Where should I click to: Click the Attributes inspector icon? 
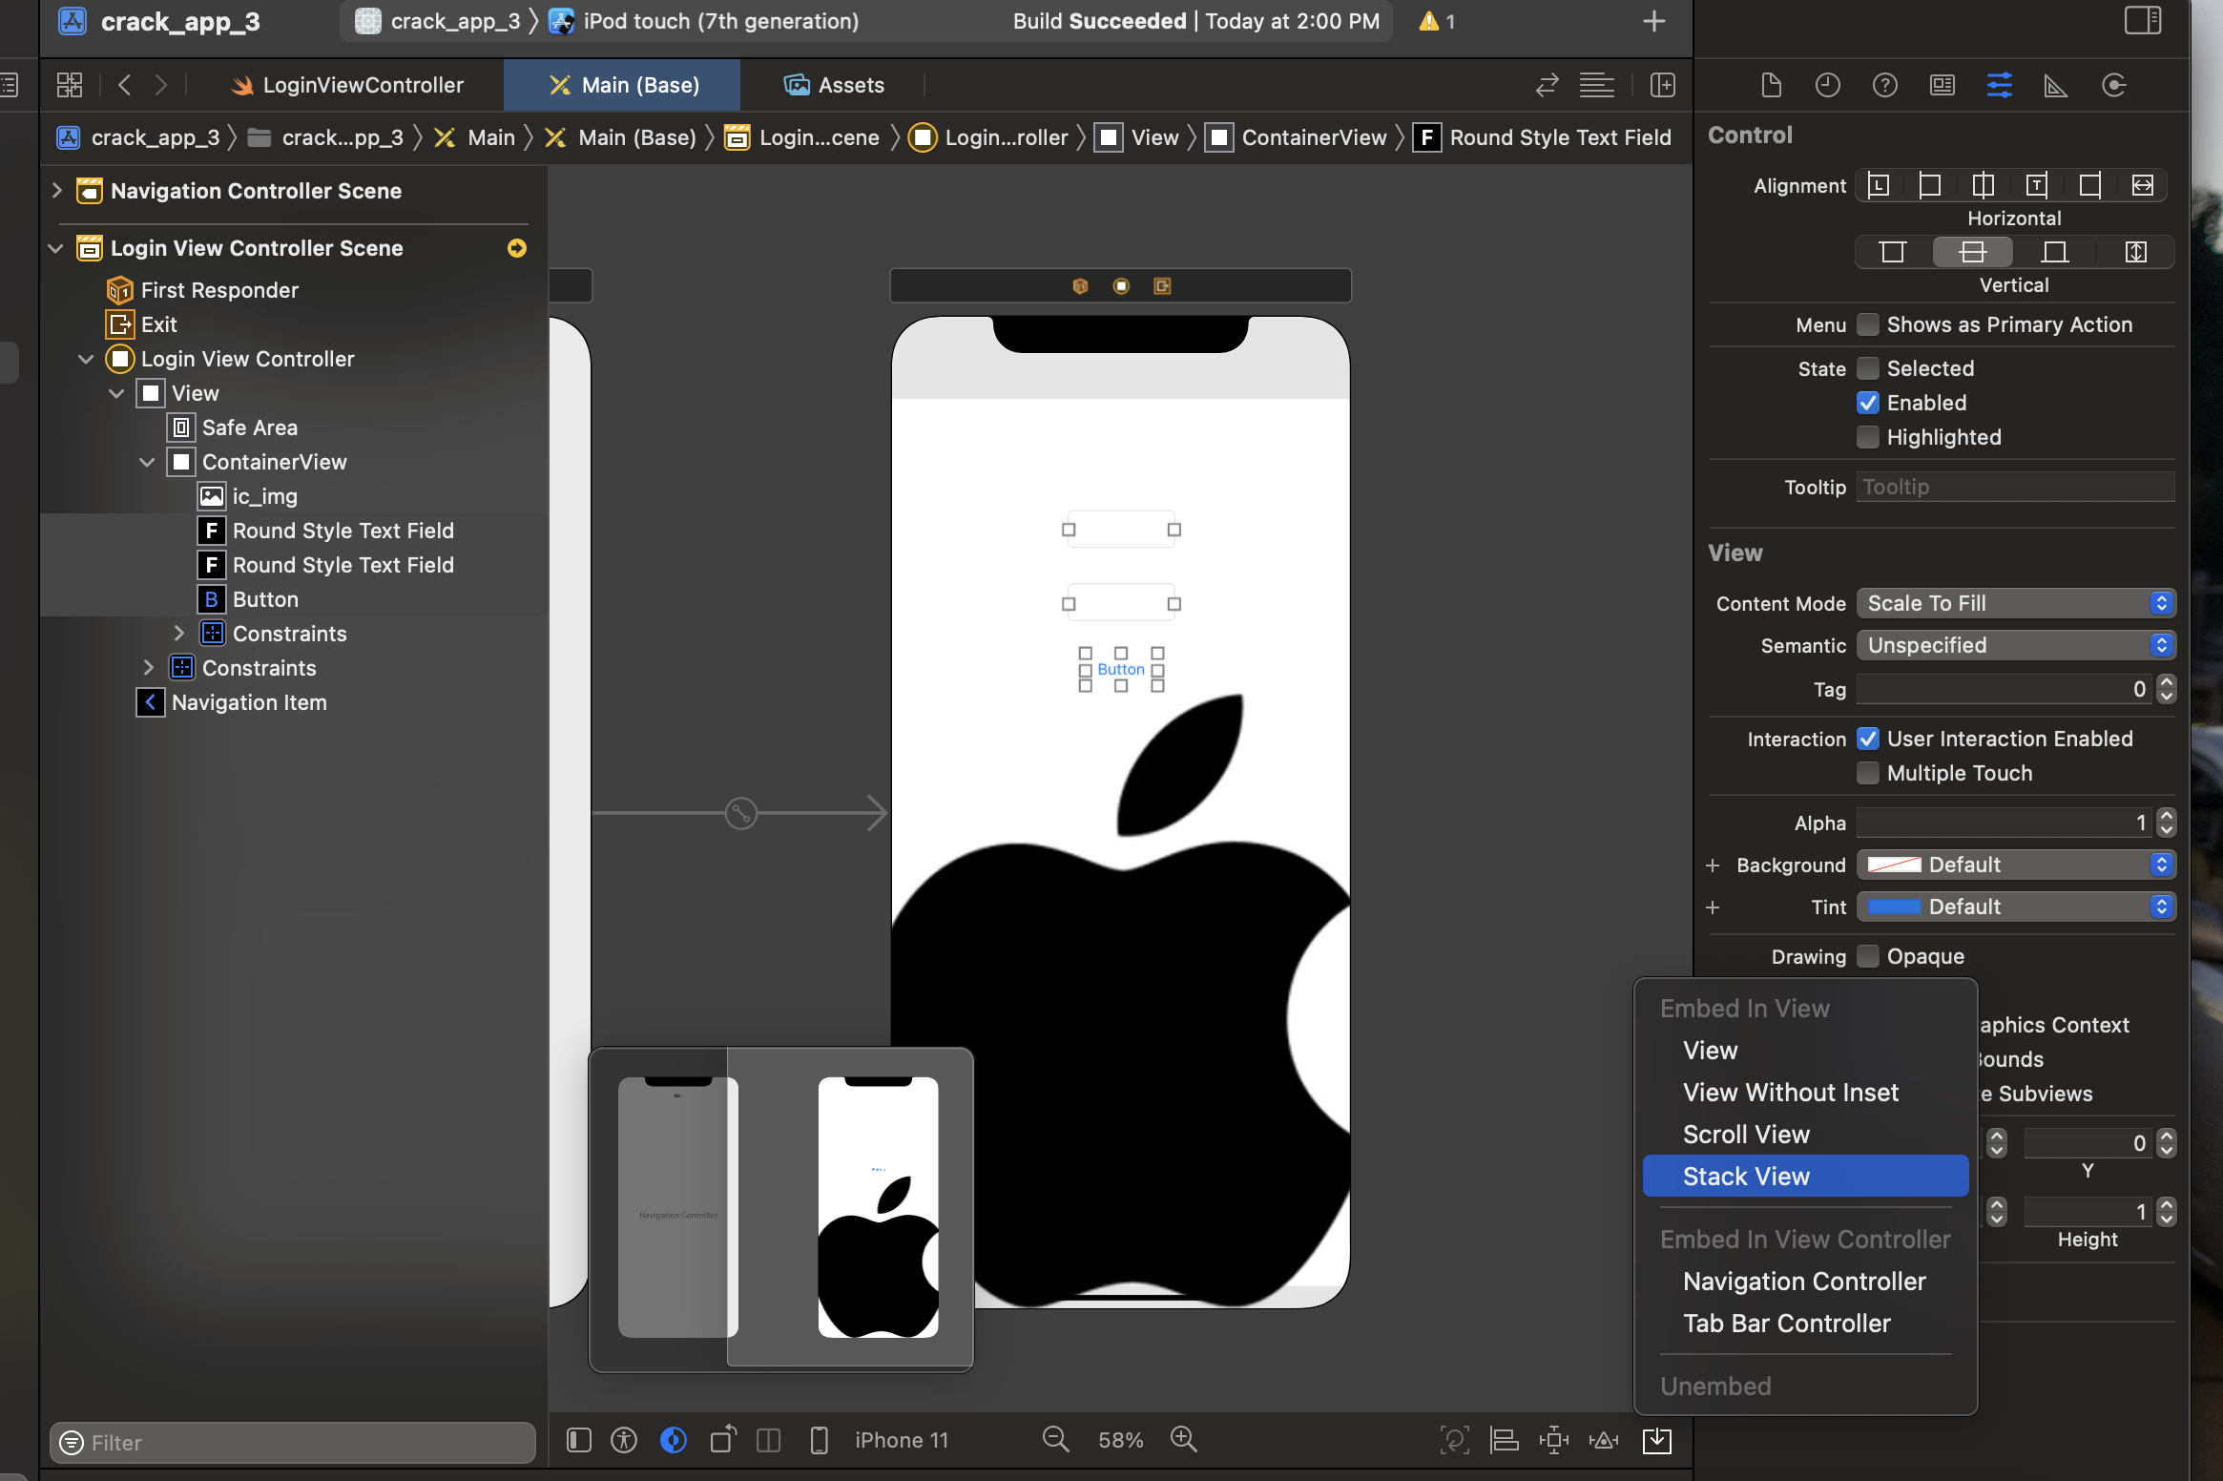point(1997,84)
